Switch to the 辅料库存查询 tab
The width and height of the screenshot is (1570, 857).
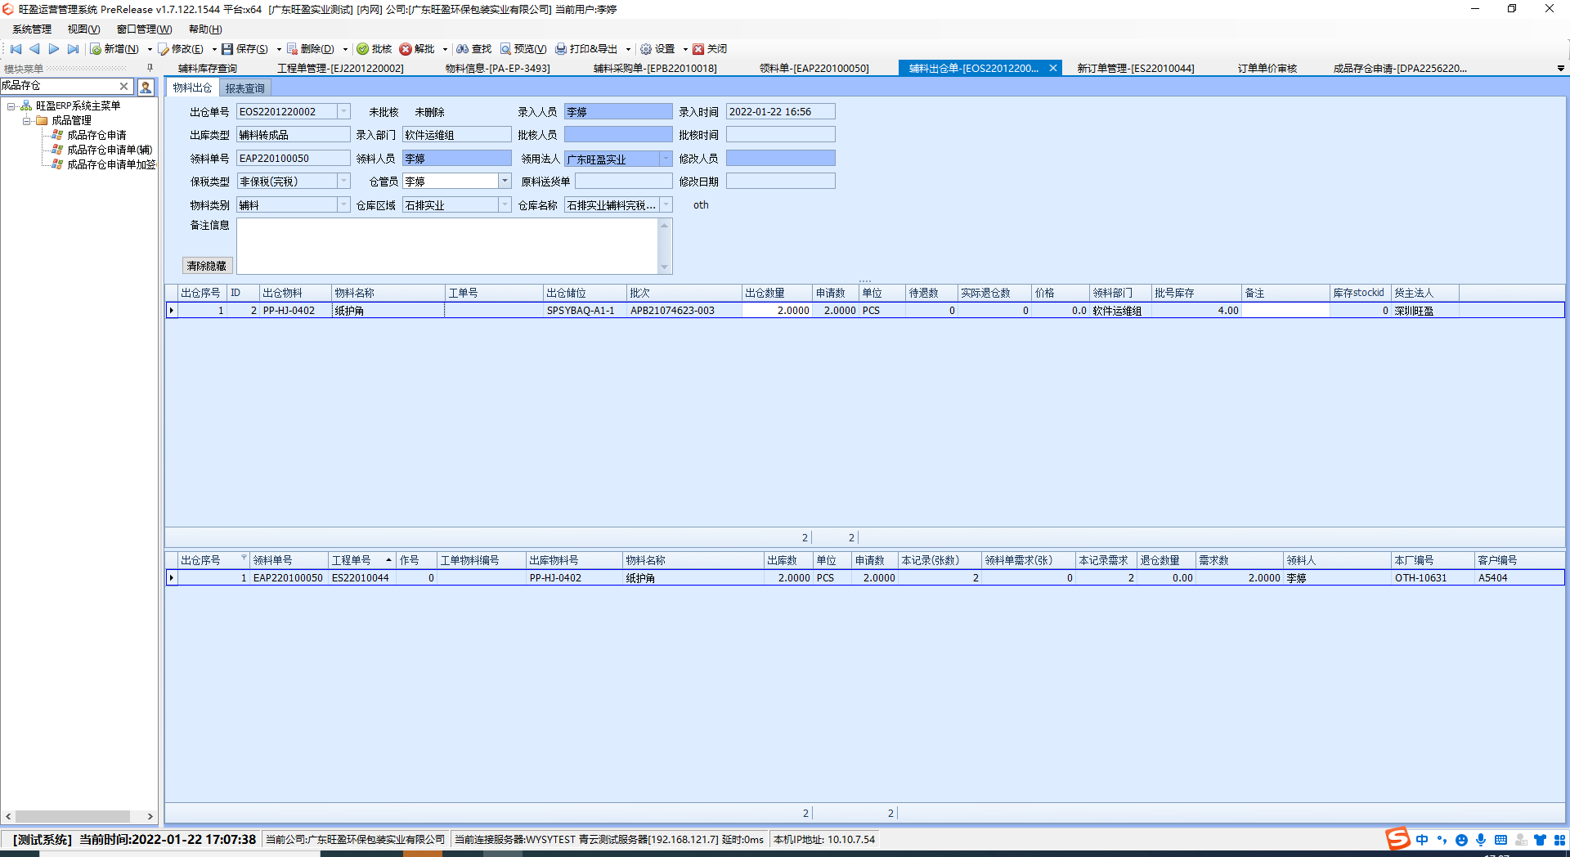[x=208, y=69]
